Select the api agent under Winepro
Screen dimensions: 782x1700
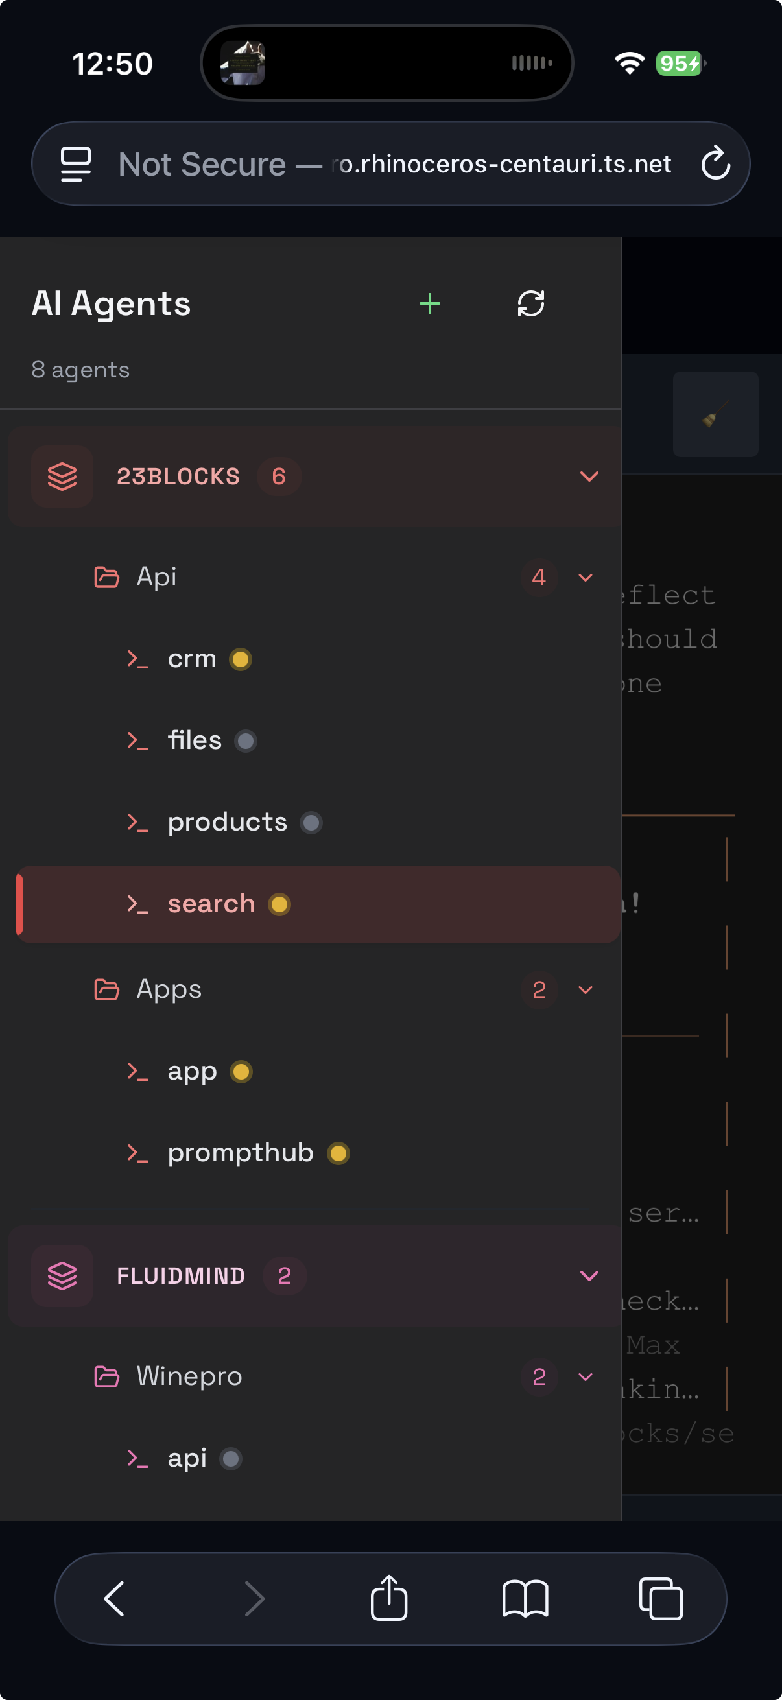[187, 1458]
